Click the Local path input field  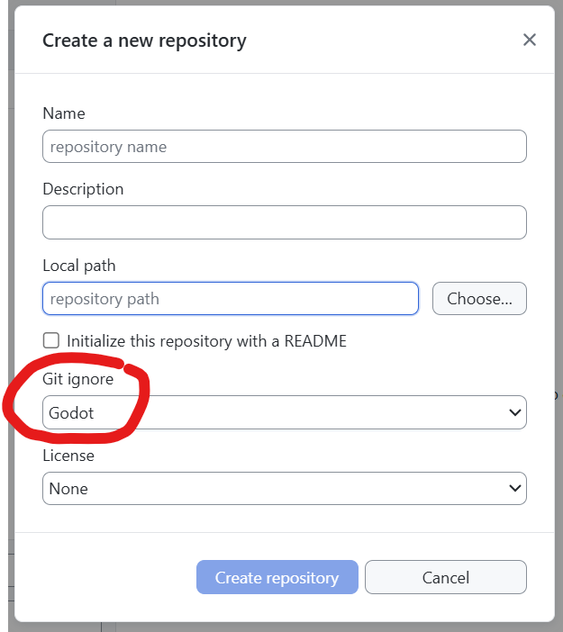230,299
